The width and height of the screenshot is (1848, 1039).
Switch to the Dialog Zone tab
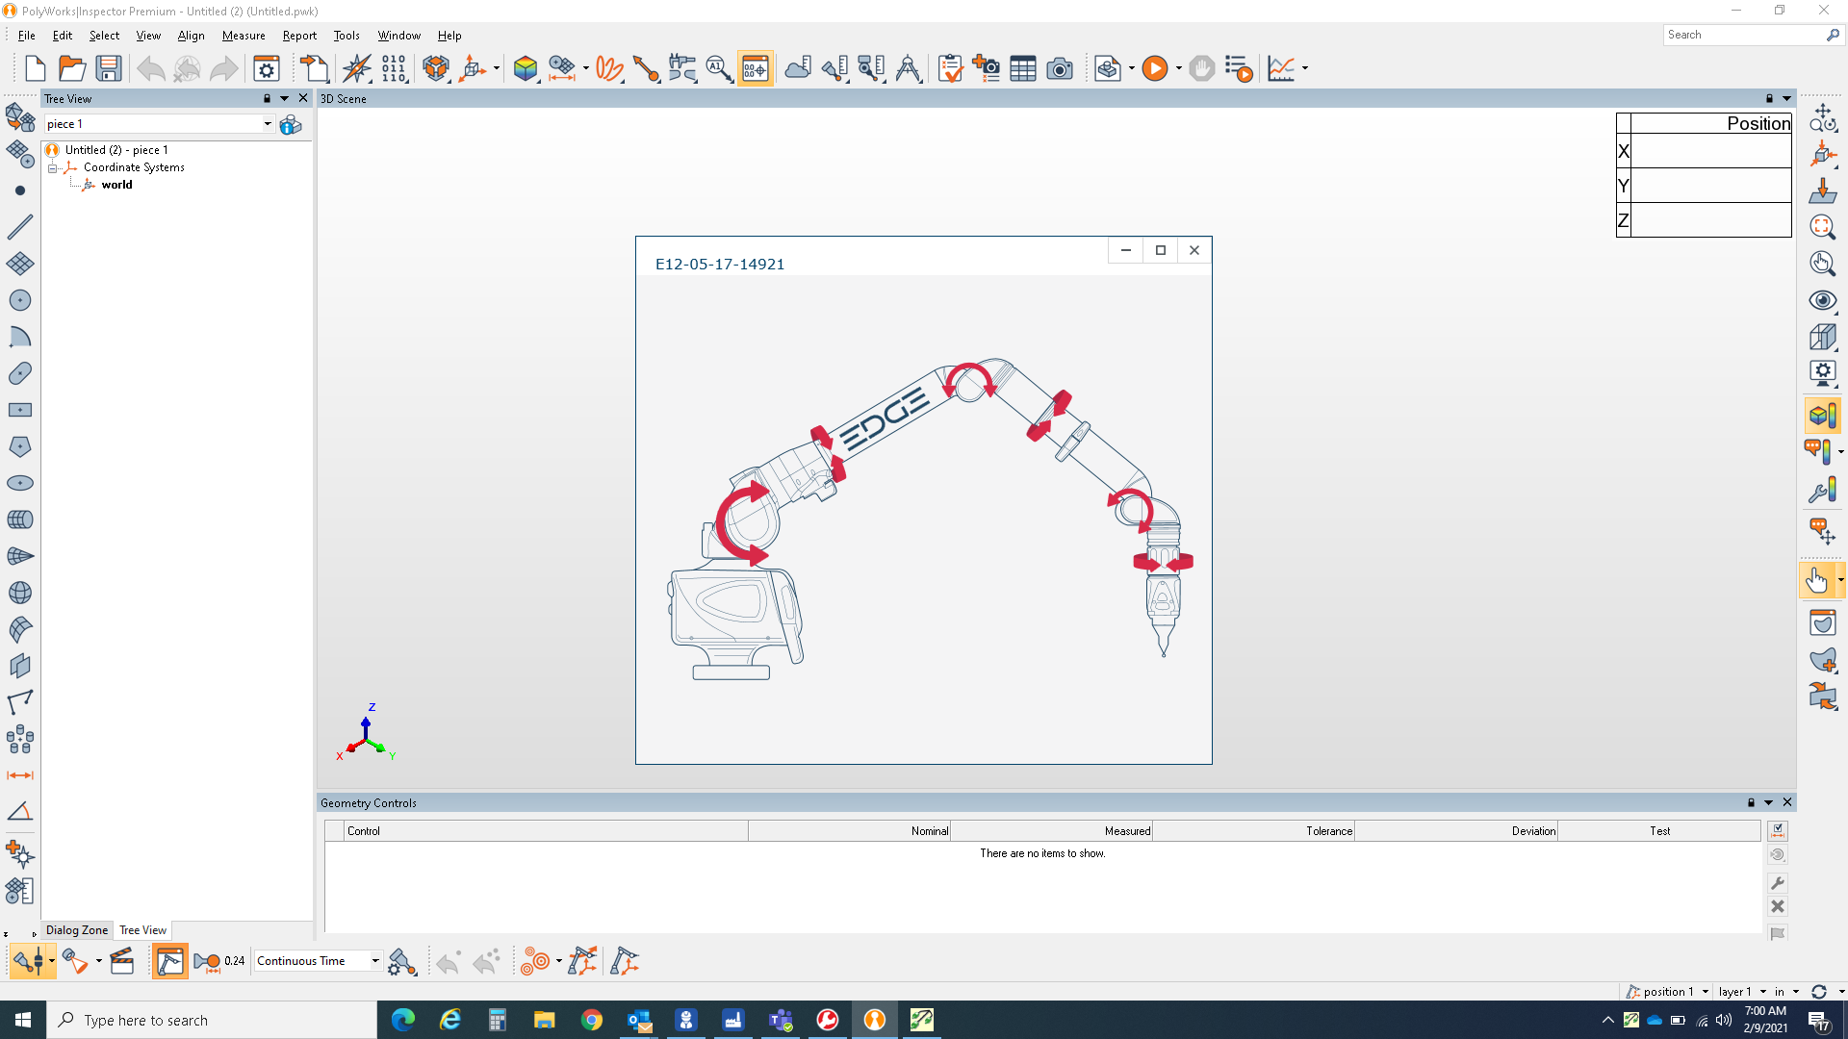coord(77,930)
